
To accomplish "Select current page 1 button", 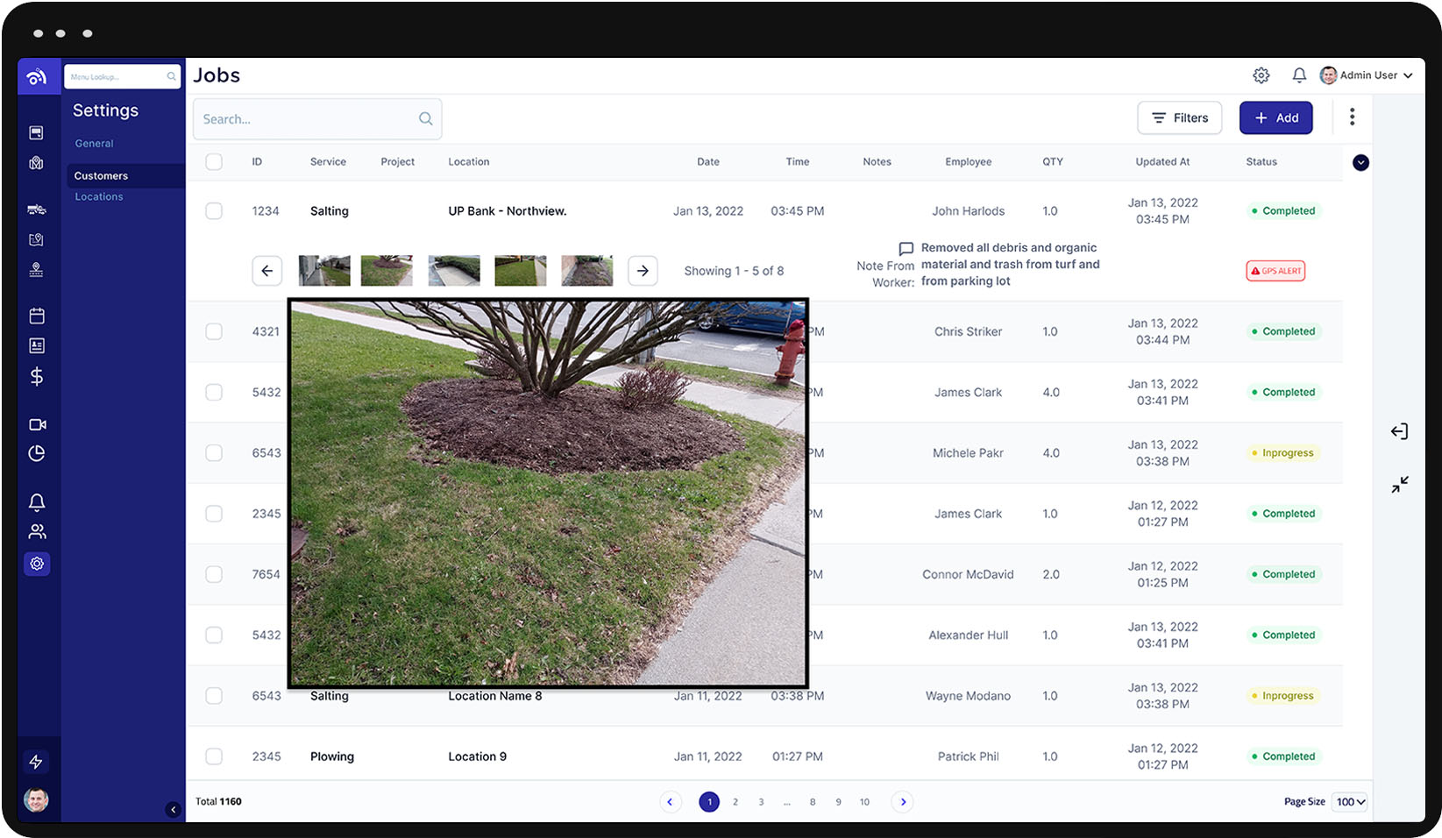I will click(709, 802).
